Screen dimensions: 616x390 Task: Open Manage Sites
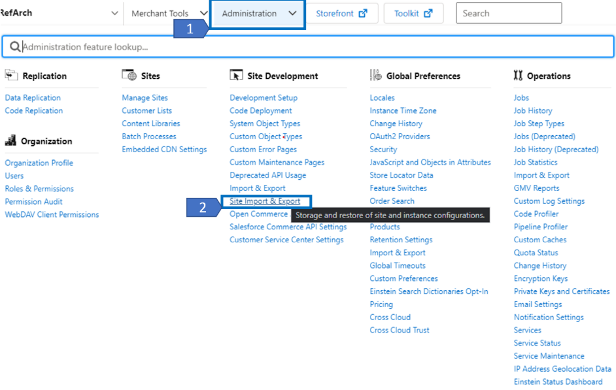(145, 98)
